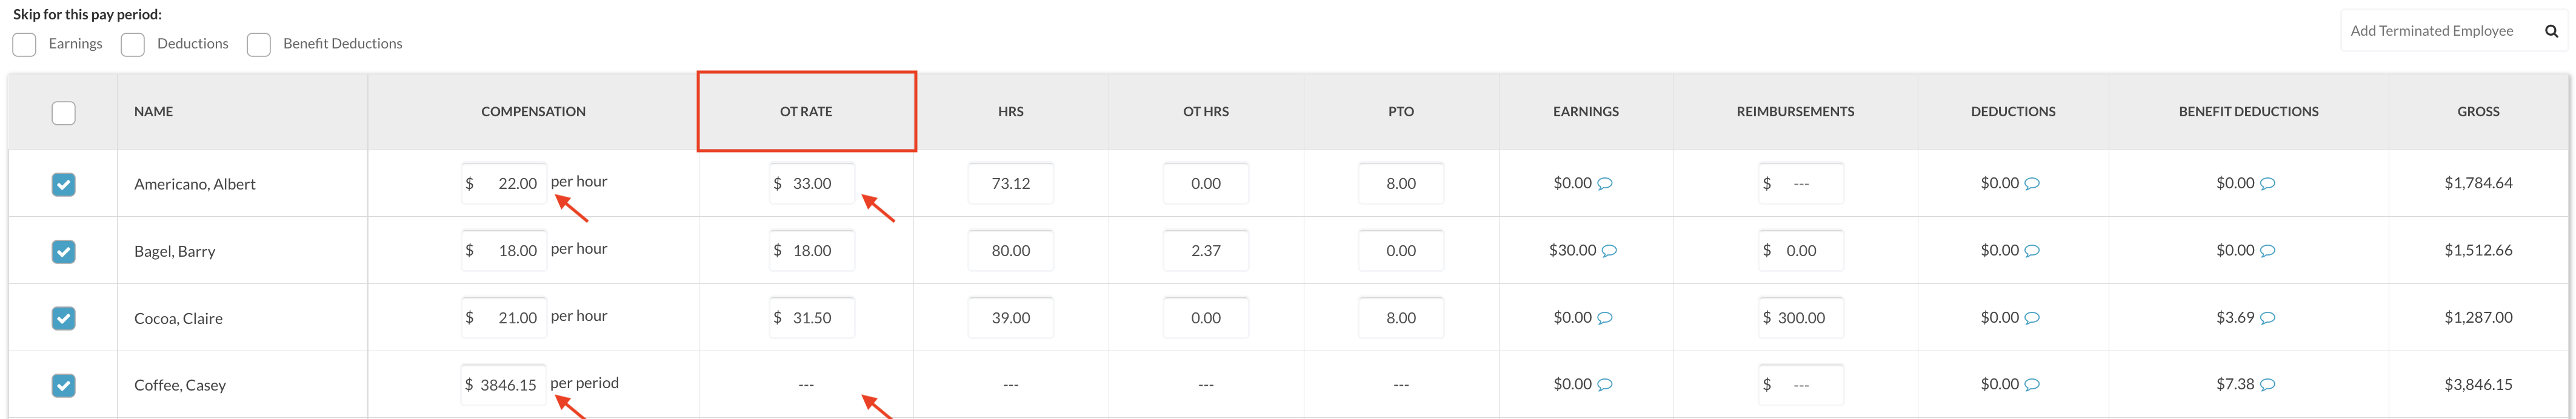Click Barry Bagel's OT hours field
Image resolution: width=2576 pixels, height=419 pixels.
click(1205, 251)
